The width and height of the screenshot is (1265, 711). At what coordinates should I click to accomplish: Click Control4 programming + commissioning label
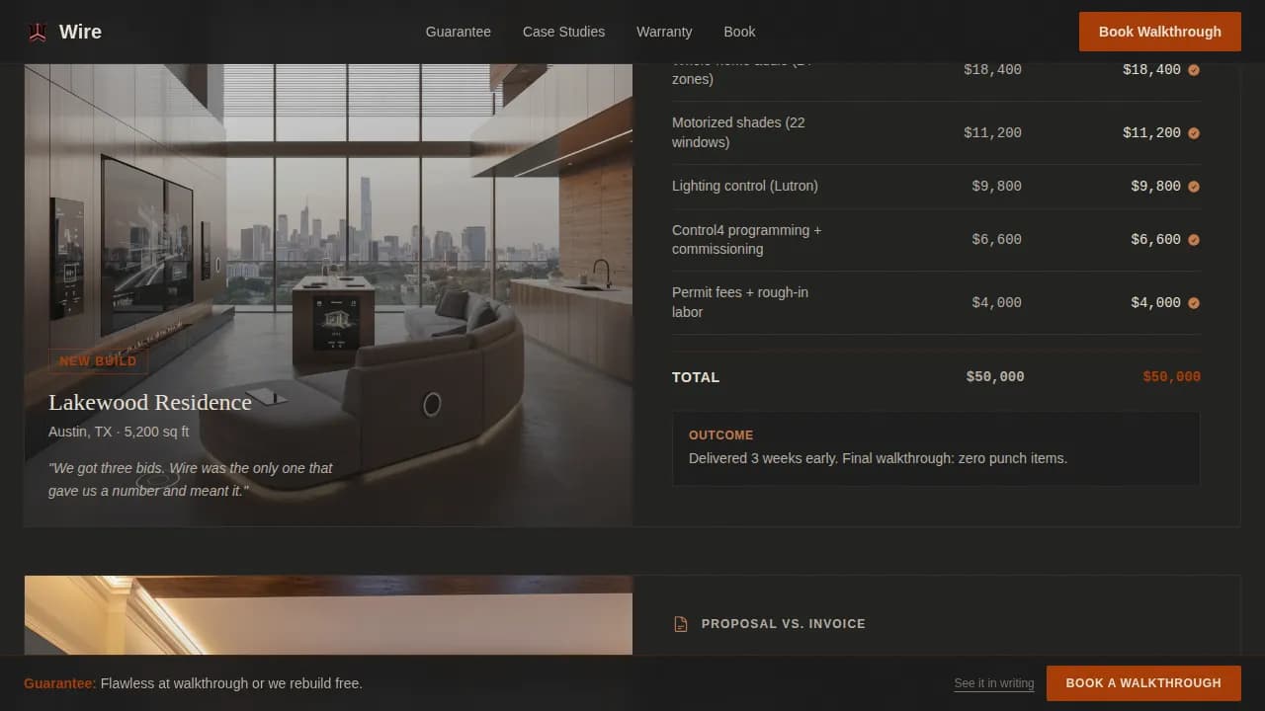point(747,240)
